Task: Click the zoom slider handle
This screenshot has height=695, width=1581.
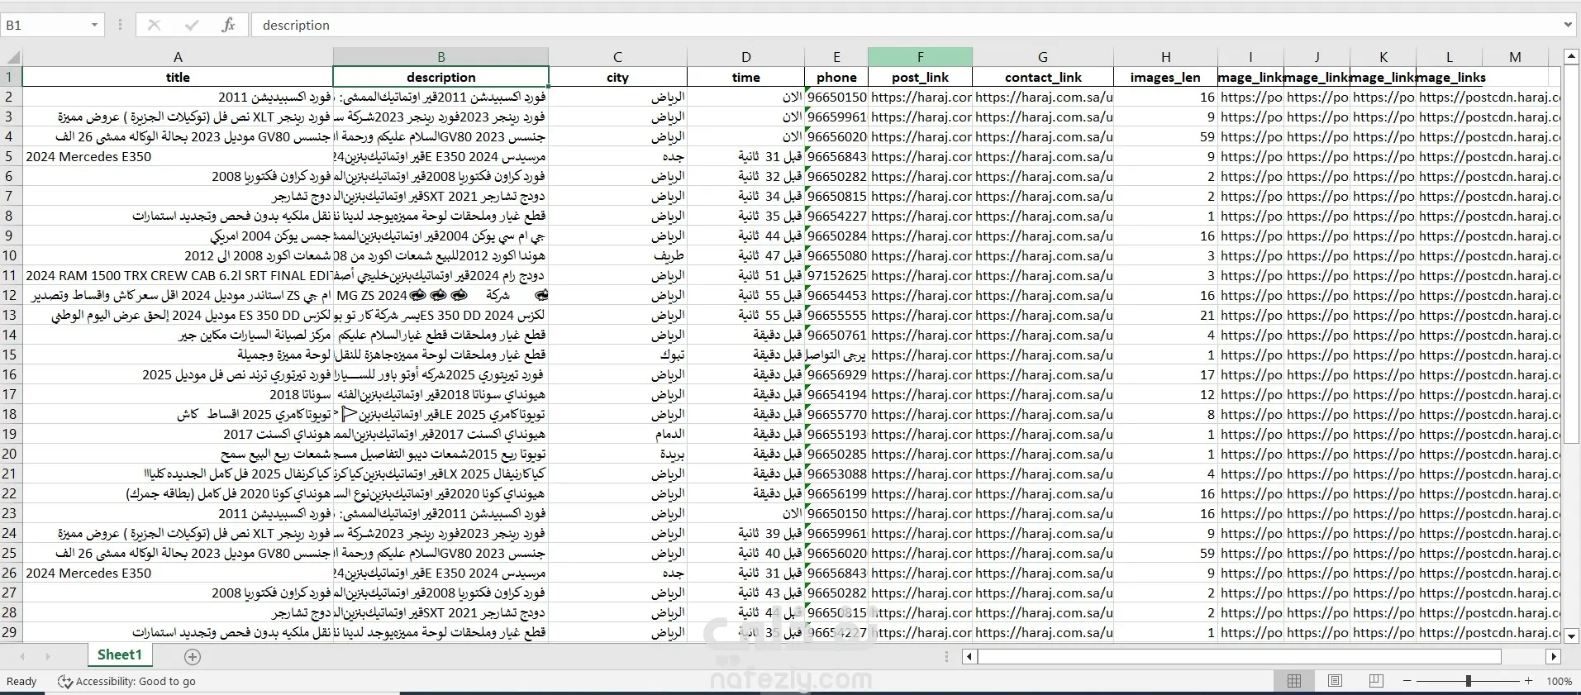Action: (x=1468, y=681)
